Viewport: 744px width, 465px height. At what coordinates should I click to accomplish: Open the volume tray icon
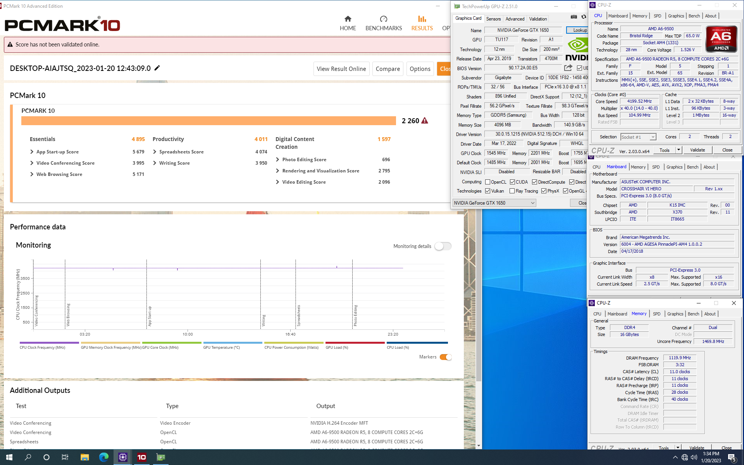pyautogui.click(x=694, y=457)
